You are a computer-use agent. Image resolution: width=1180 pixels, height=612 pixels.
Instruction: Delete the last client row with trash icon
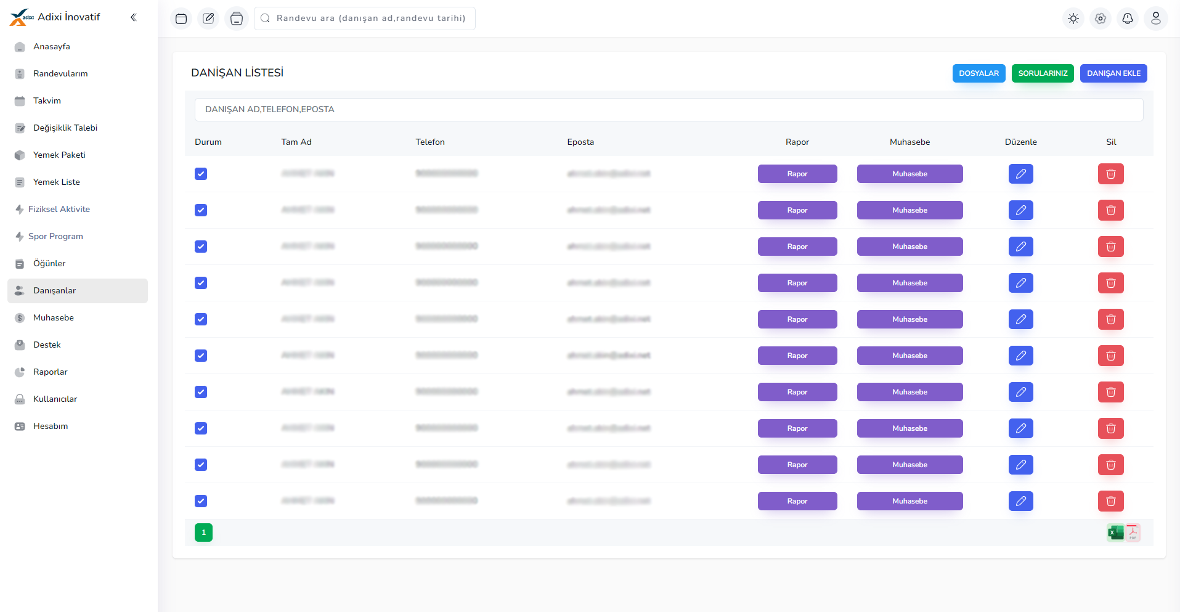click(x=1111, y=501)
